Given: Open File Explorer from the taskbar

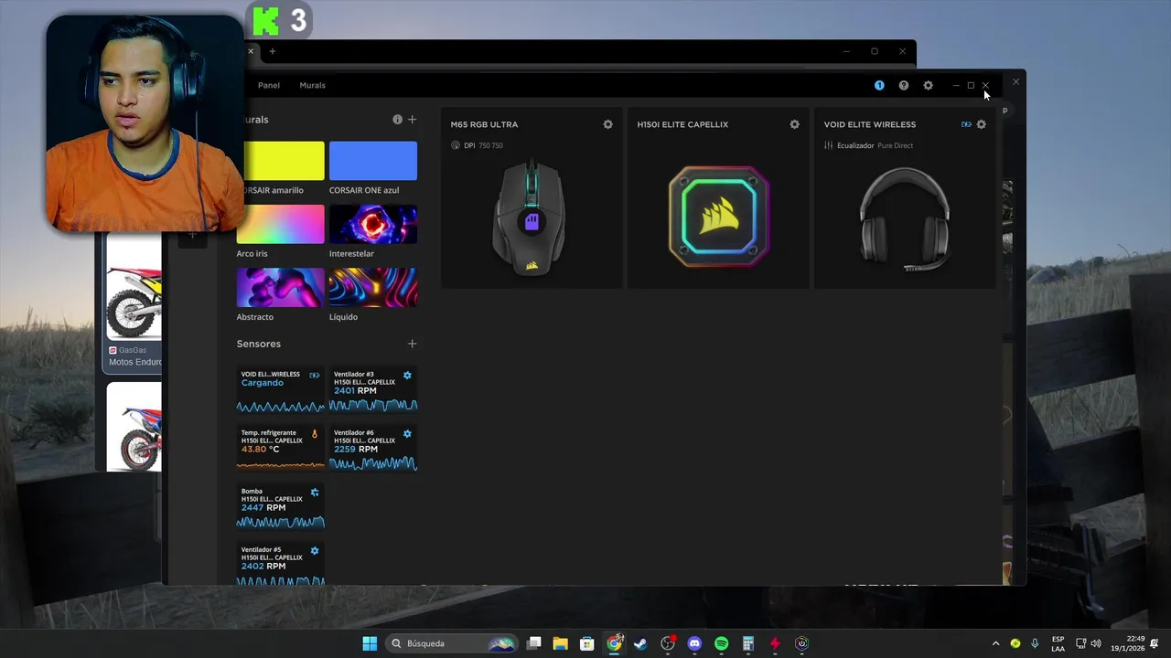Looking at the screenshot, I should [560, 643].
